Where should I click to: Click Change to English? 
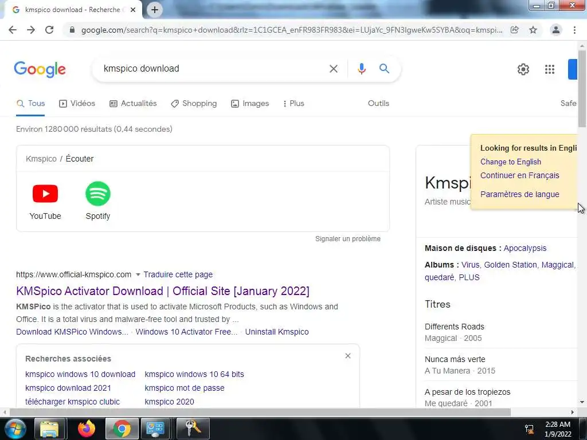click(511, 162)
